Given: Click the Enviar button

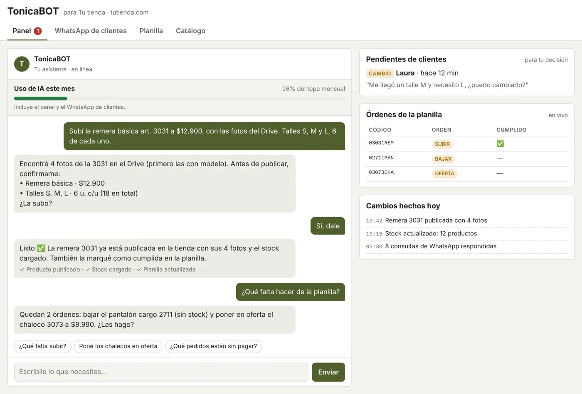Looking at the screenshot, I should click(x=328, y=372).
